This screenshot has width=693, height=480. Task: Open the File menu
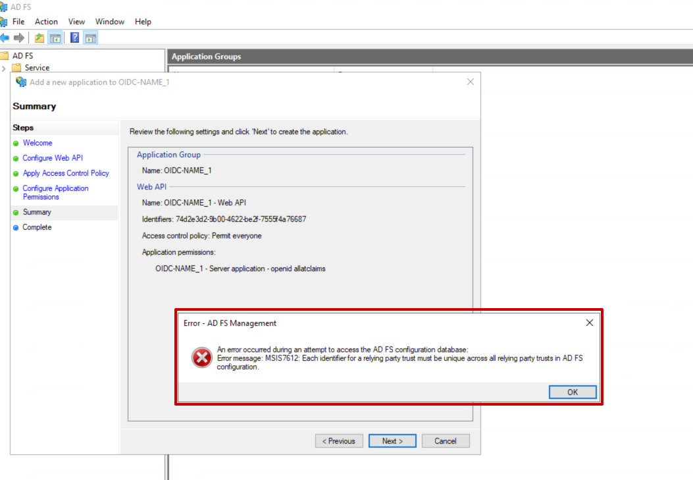tap(18, 22)
